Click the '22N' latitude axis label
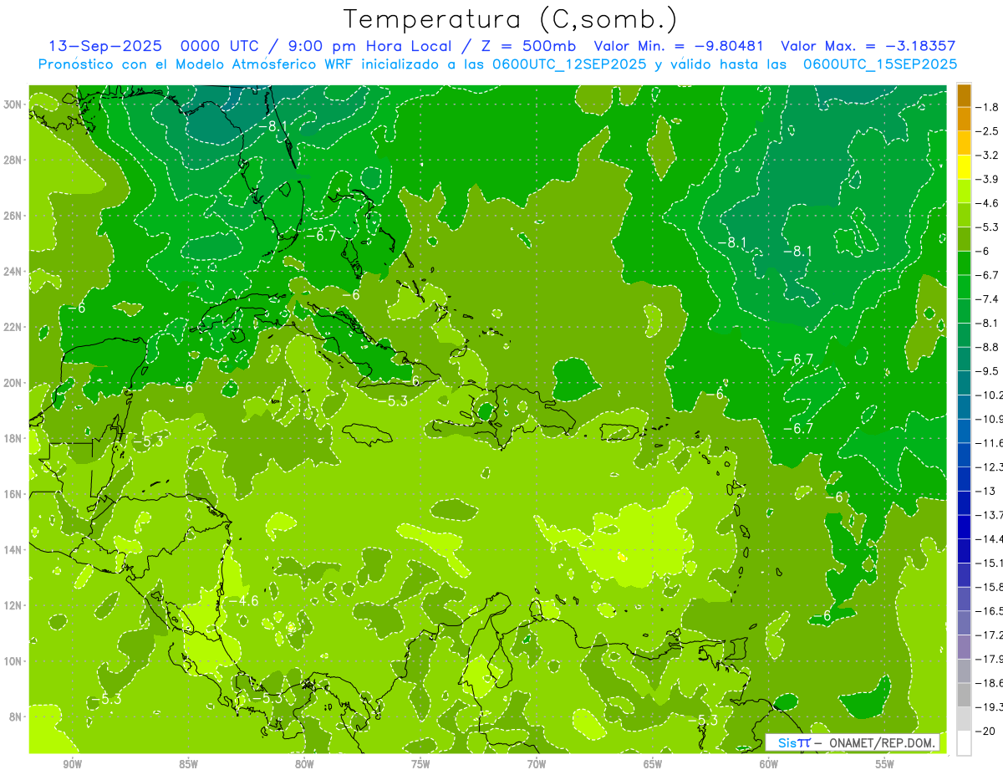The height and width of the screenshot is (775, 1003). point(13,327)
